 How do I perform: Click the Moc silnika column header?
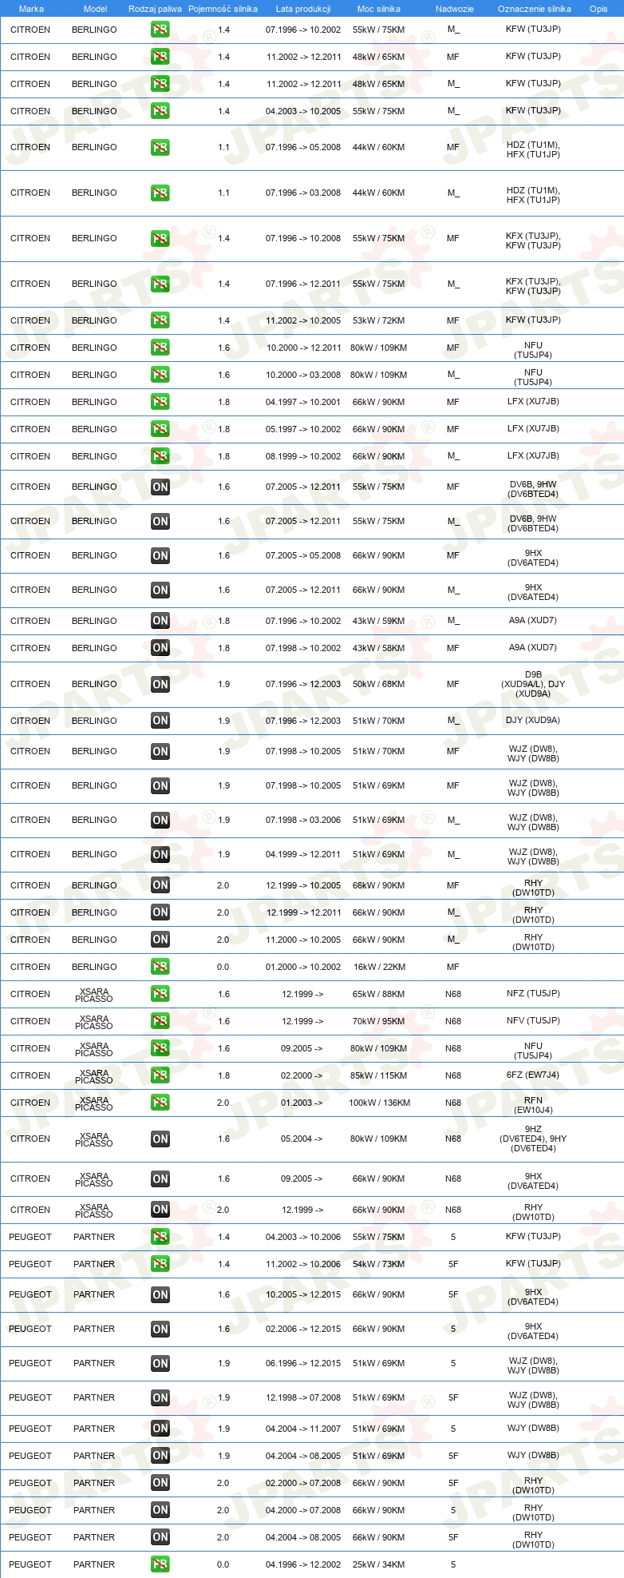click(379, 9)
